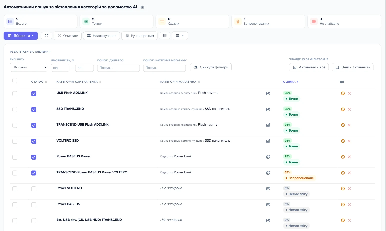Click Зняти активність button
The width and height of the screenshot is (386, 231).
click(x=353, y=67)
